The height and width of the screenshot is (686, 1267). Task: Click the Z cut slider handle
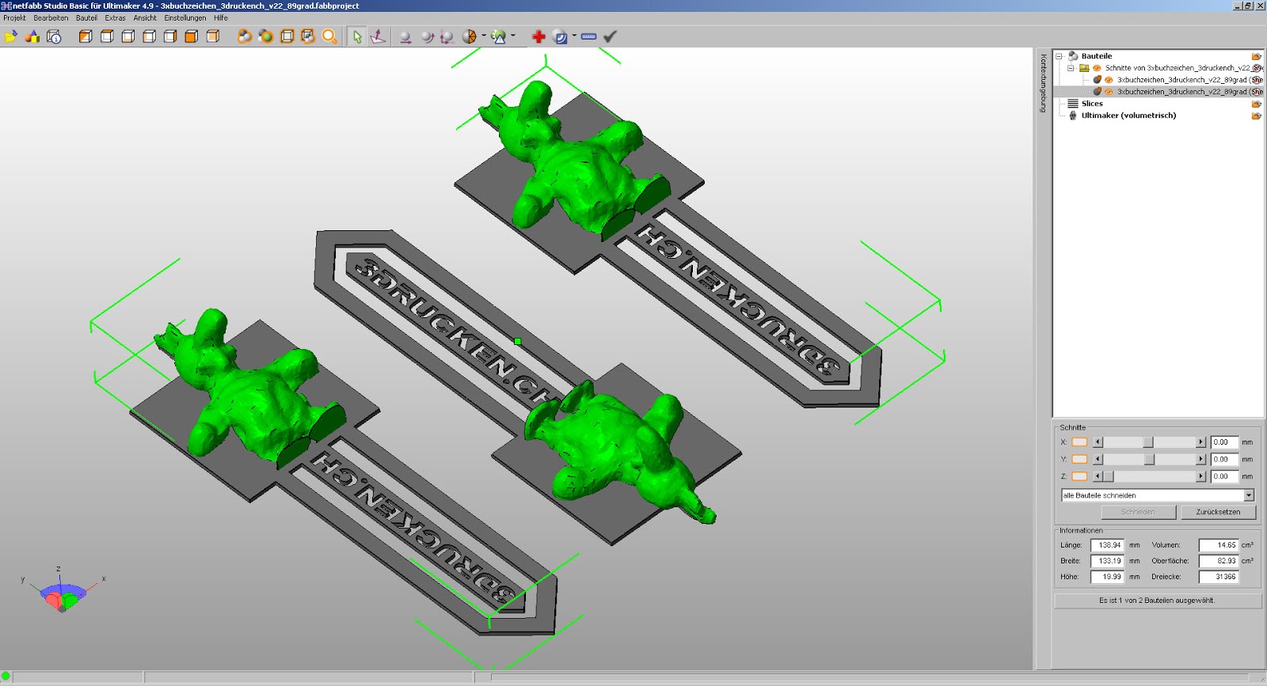pos(1109,476)
